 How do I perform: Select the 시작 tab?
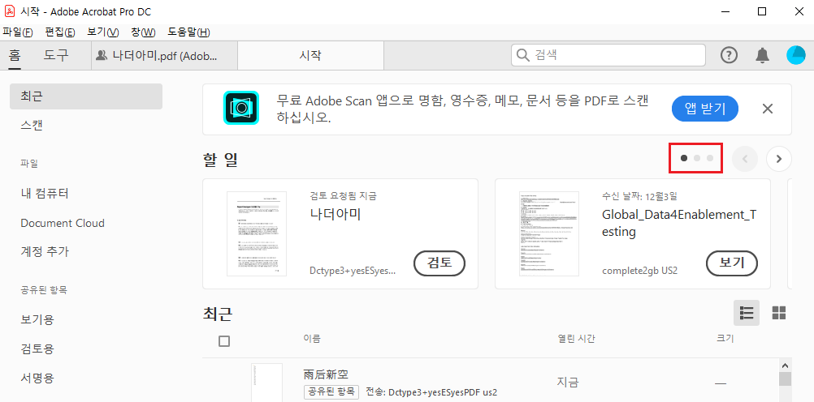[x=310, y=55]
